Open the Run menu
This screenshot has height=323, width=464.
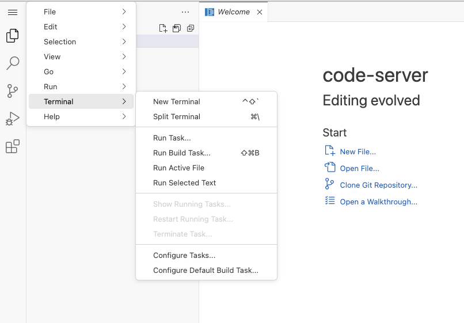point(81,87)
